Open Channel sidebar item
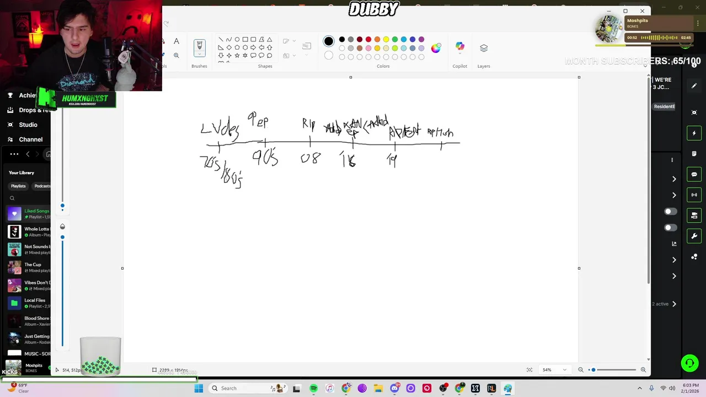706x397 pixels. pos(25,140)
